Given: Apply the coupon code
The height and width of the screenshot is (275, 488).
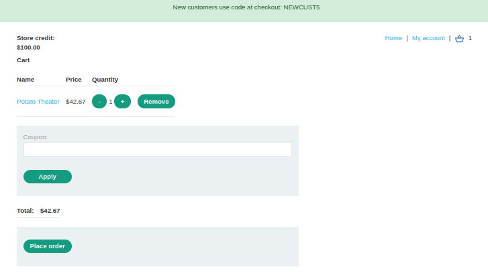Looking at the screenshot, I should coord(48,177).
